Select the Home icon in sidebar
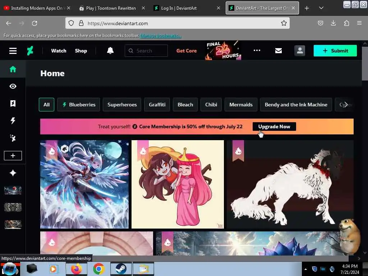The width and height of the screenshot is (368, 276). pyautogui.click(x=13, y=69)
